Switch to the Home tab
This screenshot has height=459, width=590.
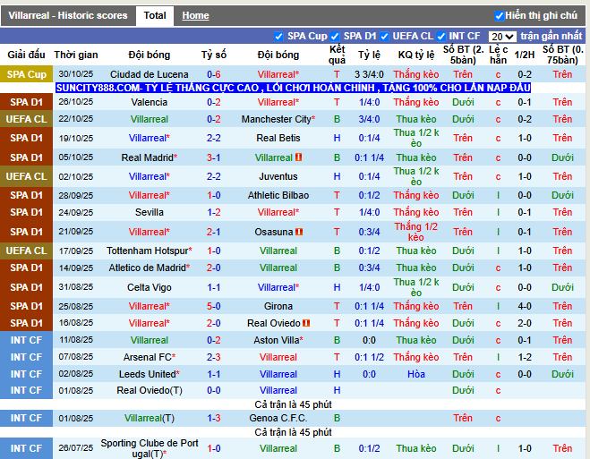(x=195, y=15)
